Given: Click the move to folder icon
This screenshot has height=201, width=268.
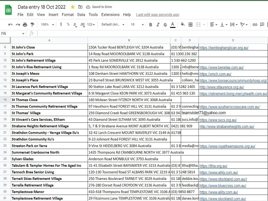Looking at the screenshot, I should (80, 7).
